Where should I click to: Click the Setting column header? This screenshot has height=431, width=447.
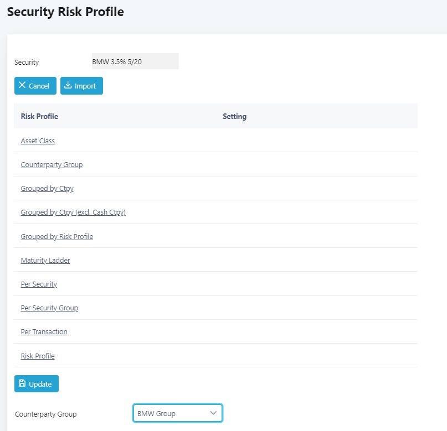pyautogui.click(x=234, y=117)
